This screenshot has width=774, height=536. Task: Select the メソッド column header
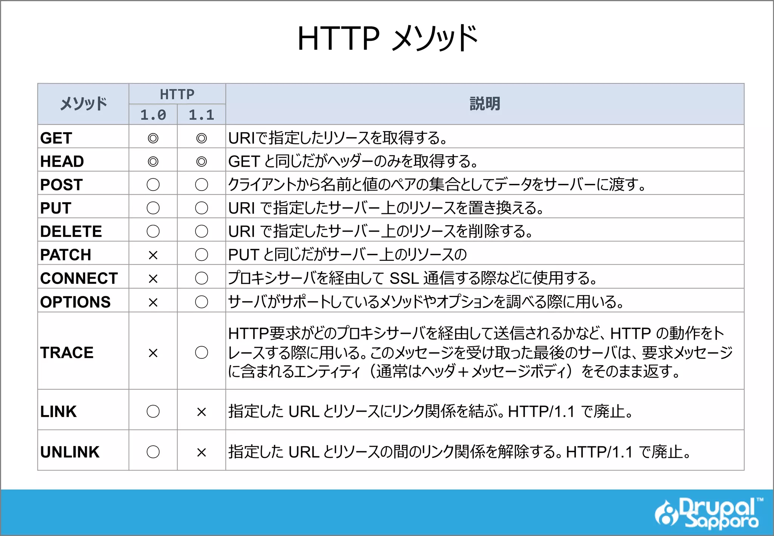coord(83,104)
